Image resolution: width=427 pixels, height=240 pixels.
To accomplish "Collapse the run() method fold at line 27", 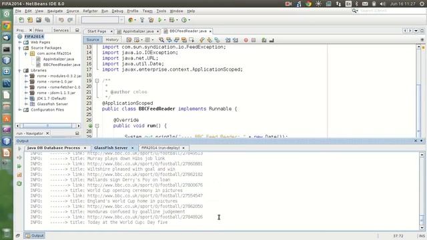I will pos(97,126).
